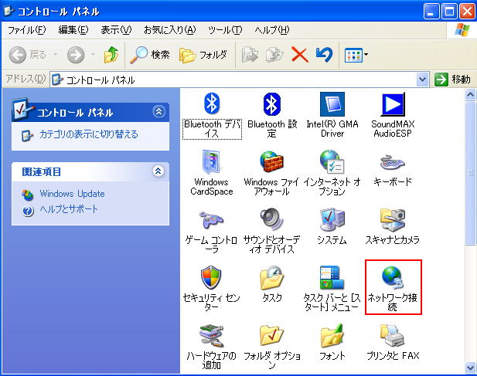Click the scrollbar up arrow

point(470,95)
